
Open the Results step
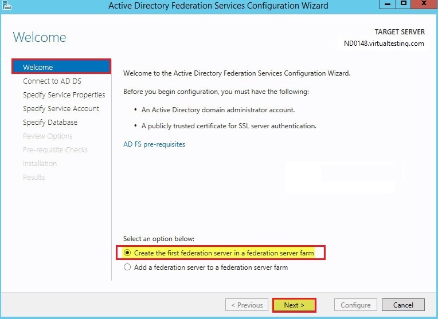coord(34,177)
